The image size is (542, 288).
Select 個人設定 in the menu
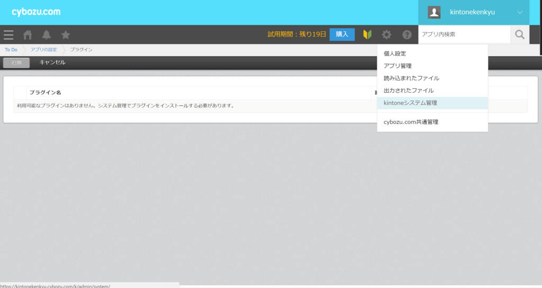[x=432, y=53]
